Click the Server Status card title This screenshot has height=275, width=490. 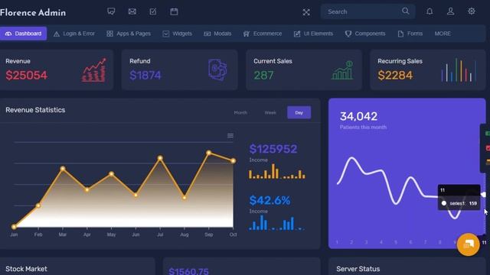[358, 269]
